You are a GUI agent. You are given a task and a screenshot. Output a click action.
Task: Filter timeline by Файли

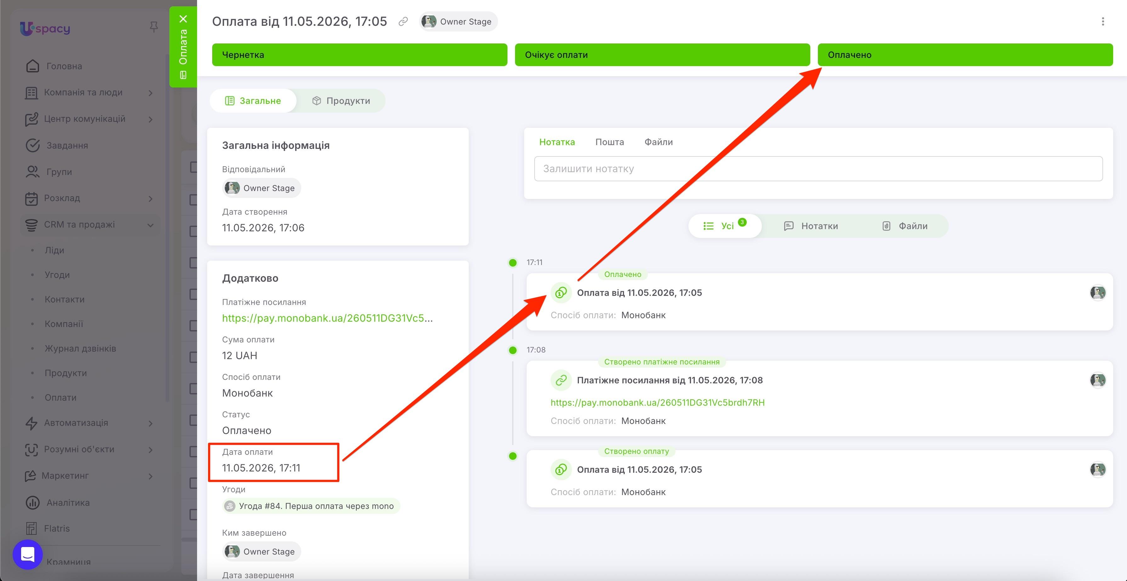(905, 226)
